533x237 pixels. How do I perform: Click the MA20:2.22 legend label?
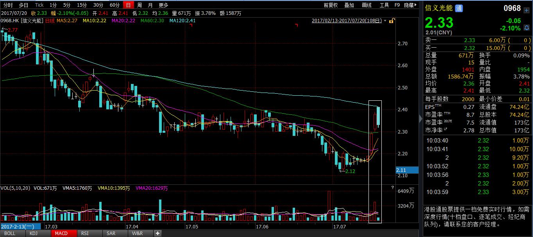pos(123,21)
